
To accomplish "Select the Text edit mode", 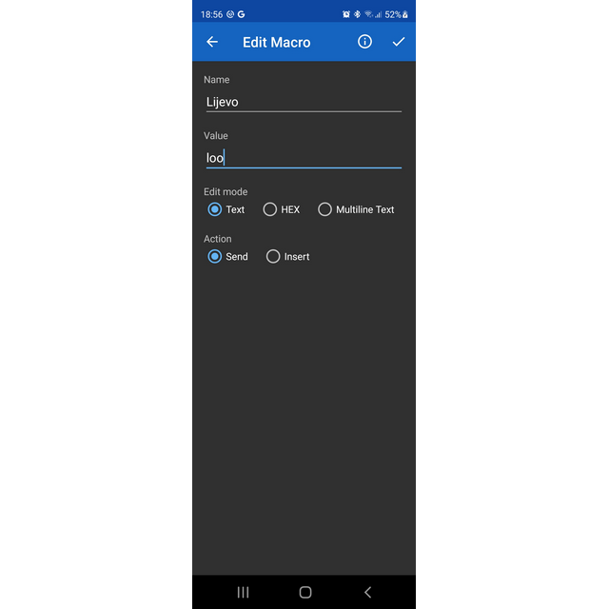I will coord(215,209).
